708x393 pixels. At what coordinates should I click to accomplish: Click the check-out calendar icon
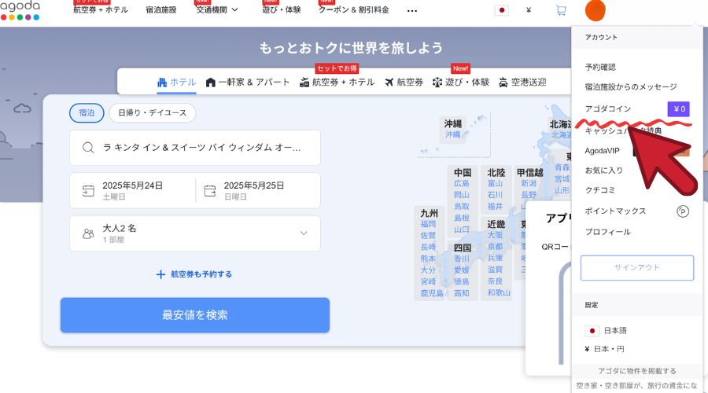pos(210,191)
